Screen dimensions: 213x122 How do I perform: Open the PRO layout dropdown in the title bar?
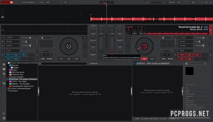(52, 2)
